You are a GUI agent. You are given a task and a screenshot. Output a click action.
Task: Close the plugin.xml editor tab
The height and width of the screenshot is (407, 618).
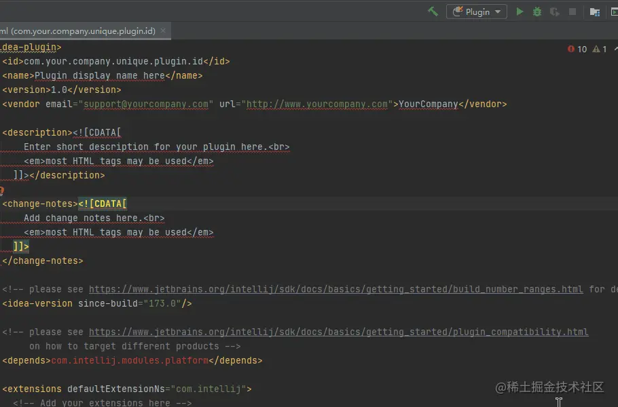coord(163,31)
